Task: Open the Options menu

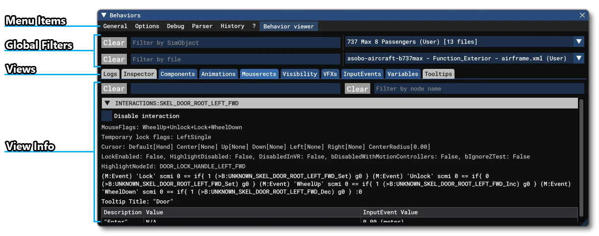Action: pos(147,26)
